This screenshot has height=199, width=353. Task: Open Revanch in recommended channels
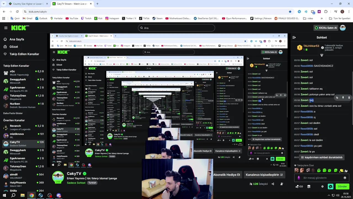pos(23,127)
